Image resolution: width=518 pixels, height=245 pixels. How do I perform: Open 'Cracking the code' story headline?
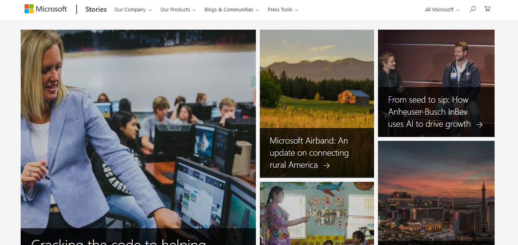tap(119, 242)
